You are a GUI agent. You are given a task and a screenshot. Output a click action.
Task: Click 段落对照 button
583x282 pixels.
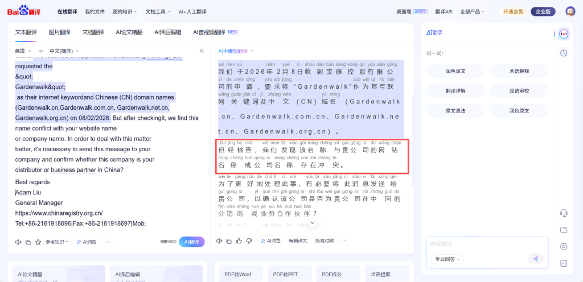325,241
